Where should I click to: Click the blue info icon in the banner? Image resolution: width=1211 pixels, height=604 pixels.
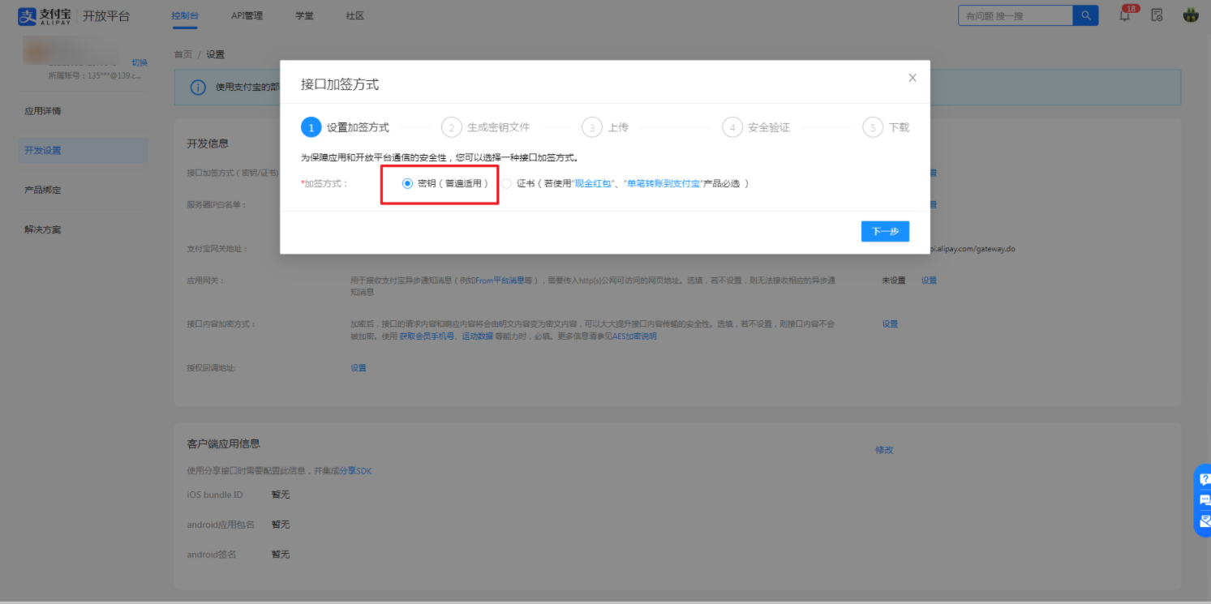coord(198,88)
